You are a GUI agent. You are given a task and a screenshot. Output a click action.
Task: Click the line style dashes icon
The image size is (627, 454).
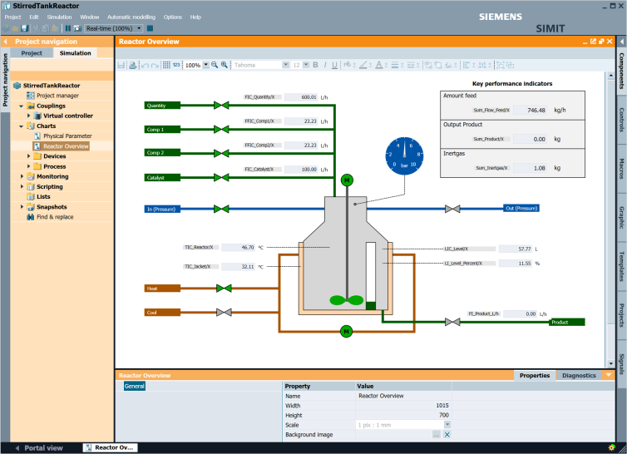click(x=411, y=65)
